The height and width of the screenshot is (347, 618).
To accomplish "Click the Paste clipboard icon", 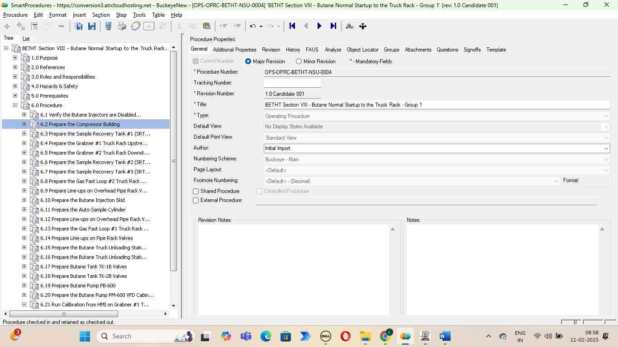I will tap(207, 26).
